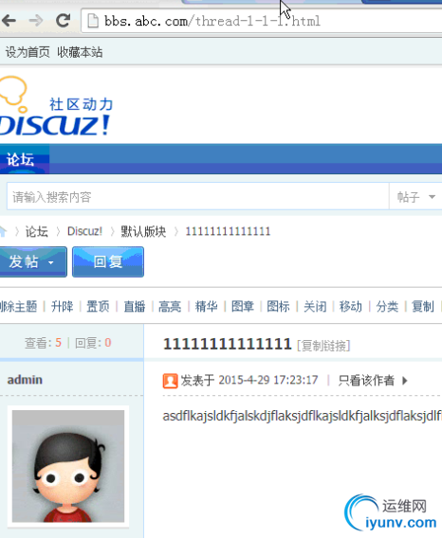Click 只看该作者 link
The width and height of the screenshot is (442, 538).
click(x=366, y=380)
